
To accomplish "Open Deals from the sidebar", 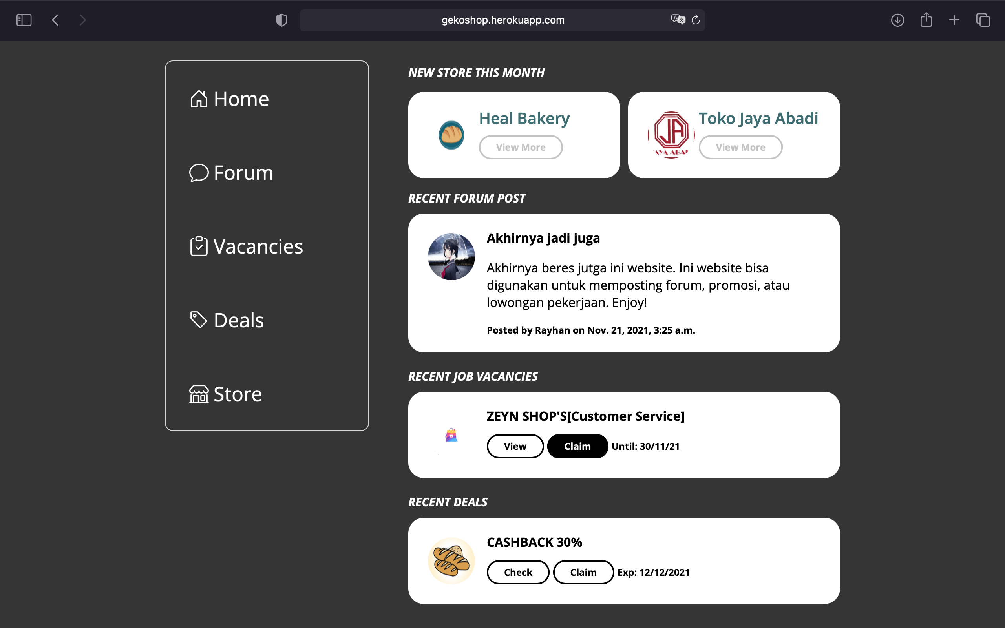I will [x=227, y=320].
